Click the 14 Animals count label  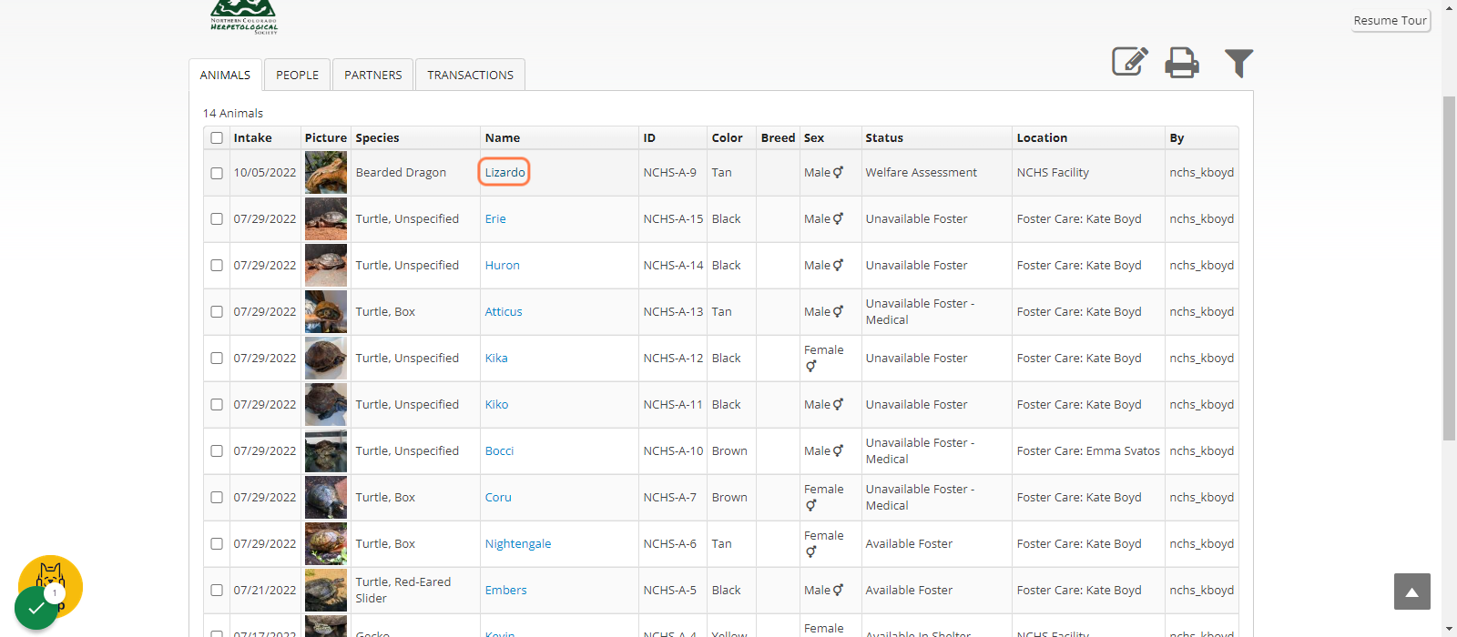point(232,113)
